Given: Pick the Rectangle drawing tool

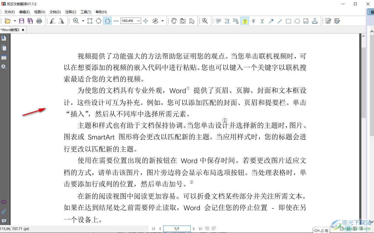Looking at the screenshot, I should [x=289, y=21].
